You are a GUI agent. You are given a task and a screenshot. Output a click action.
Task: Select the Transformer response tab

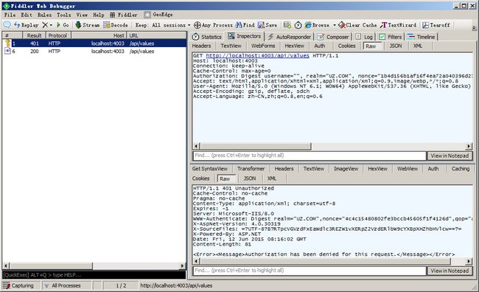tap(251, 169)
